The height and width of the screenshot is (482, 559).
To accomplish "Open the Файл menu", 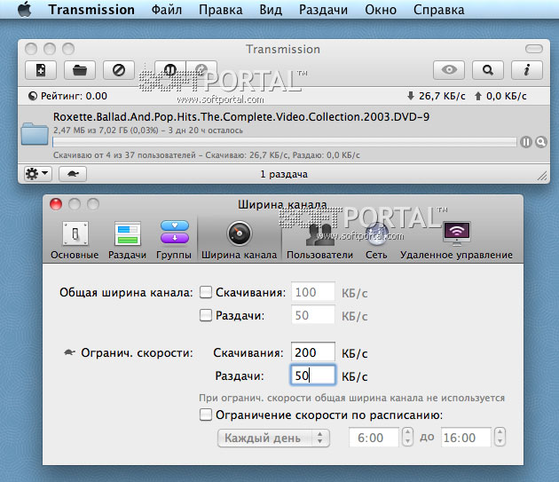I will coord(167,10).
